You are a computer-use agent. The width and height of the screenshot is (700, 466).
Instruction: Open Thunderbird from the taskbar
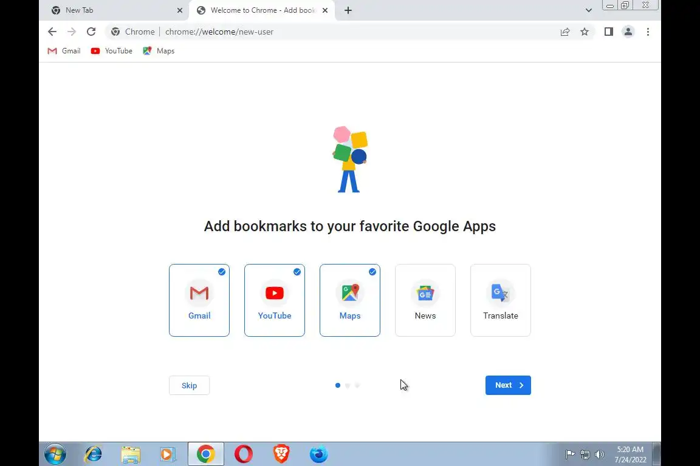click(x=319, y=454)
